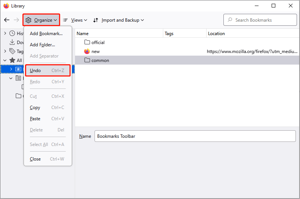Click the Tags icon in sidebar
The height and width of the screenshot is (199, 300).
pyautogui.click(x=12, y=52)
